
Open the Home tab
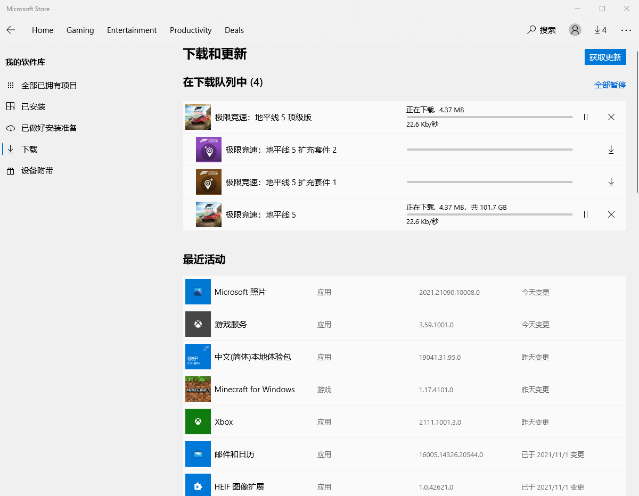(x=43, y=30)
